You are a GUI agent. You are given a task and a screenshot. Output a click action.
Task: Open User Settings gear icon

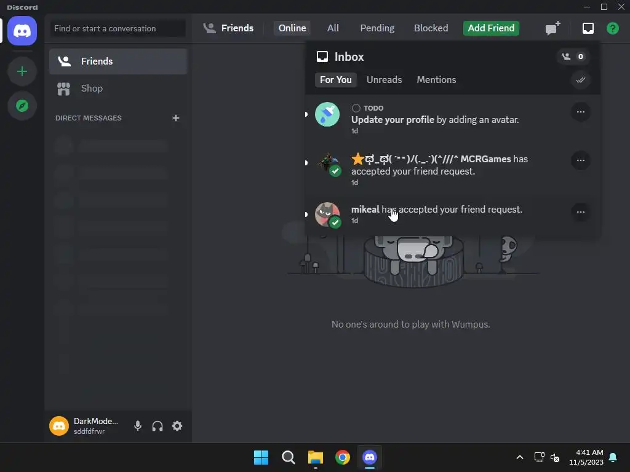tap(177, 426)
